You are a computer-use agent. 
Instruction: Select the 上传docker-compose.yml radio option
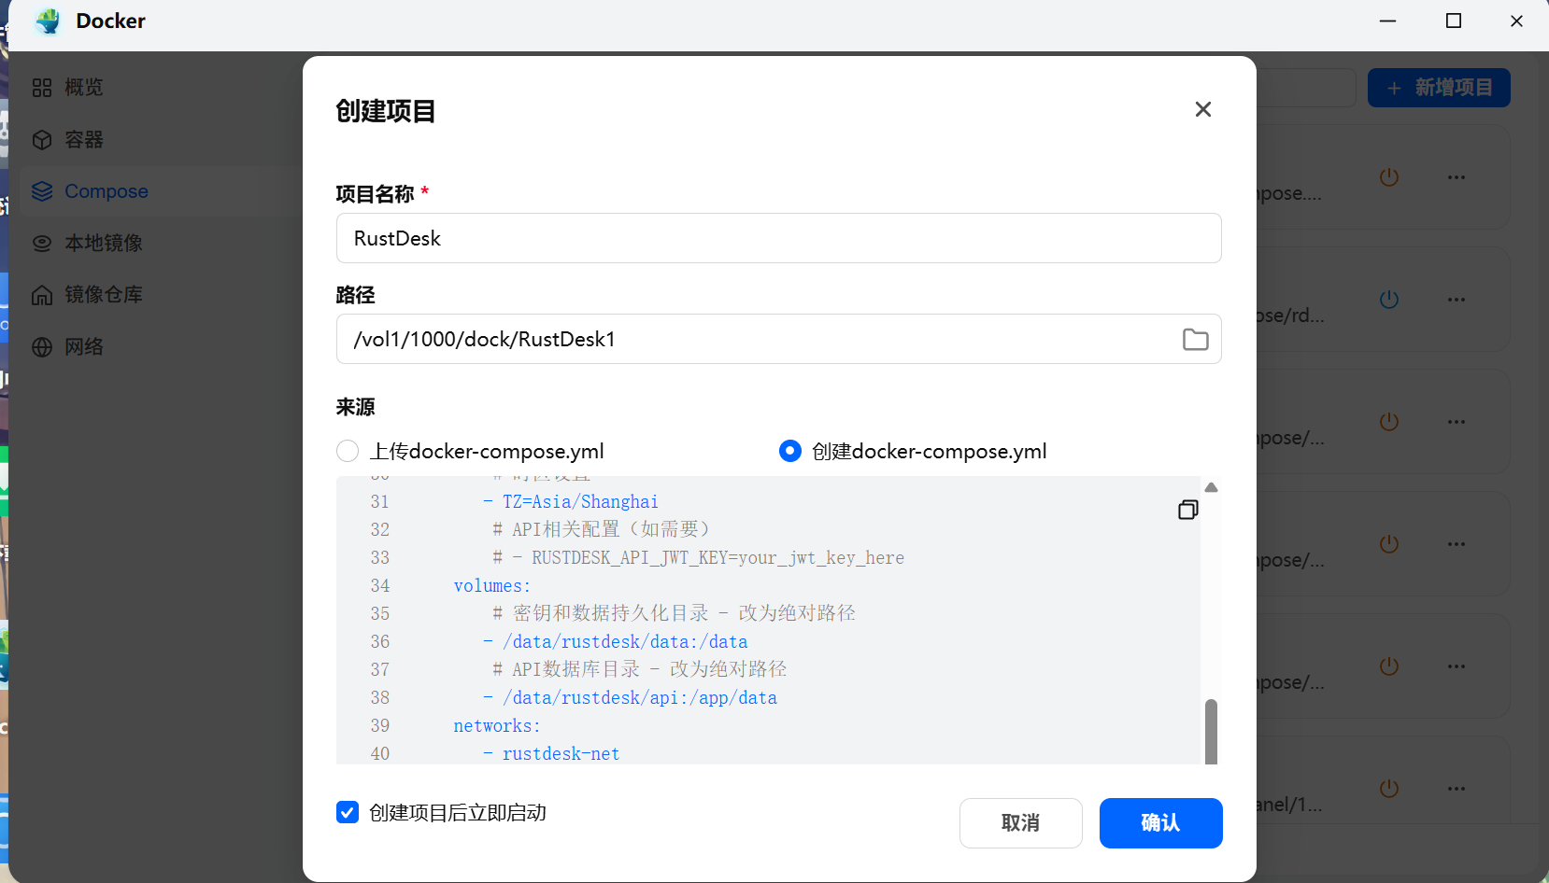pos(347,451)
